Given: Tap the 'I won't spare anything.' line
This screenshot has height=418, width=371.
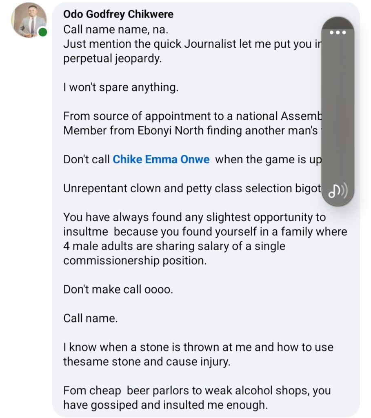Looking at the screenshot, I should (121, 87).
